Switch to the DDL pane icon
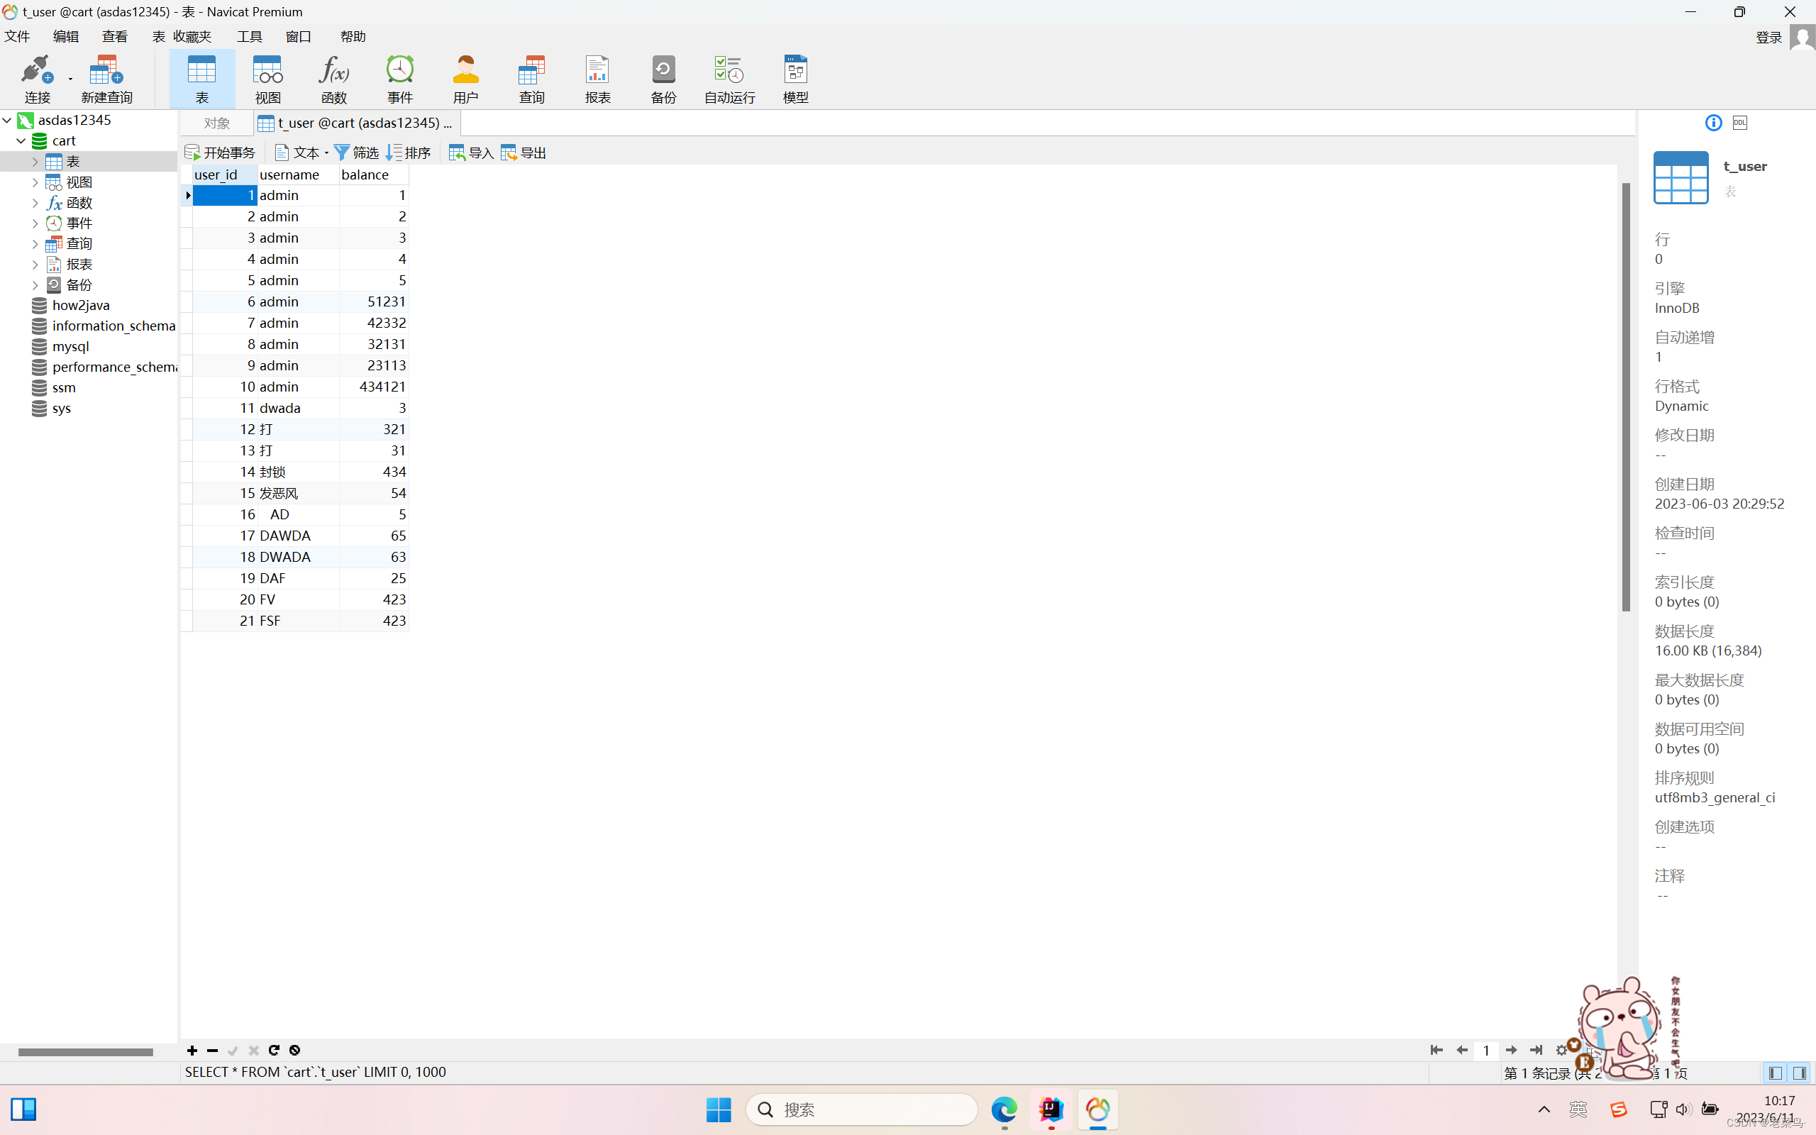Screen dimensions: 1816x1135 click(x=1739, y=122)
